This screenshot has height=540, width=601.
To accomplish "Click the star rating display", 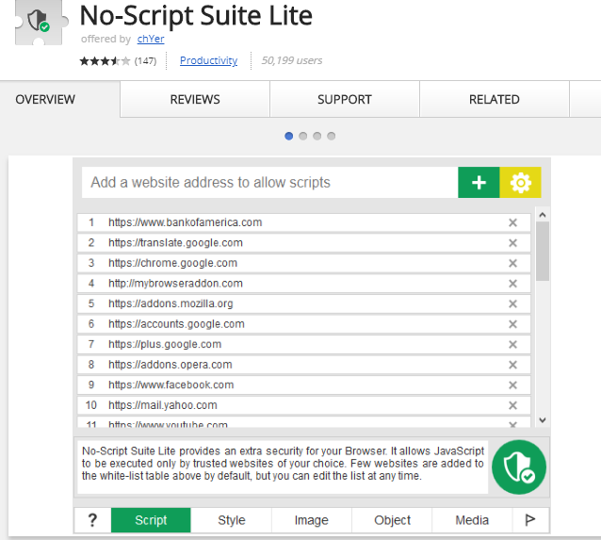I will tap(105, 60).
